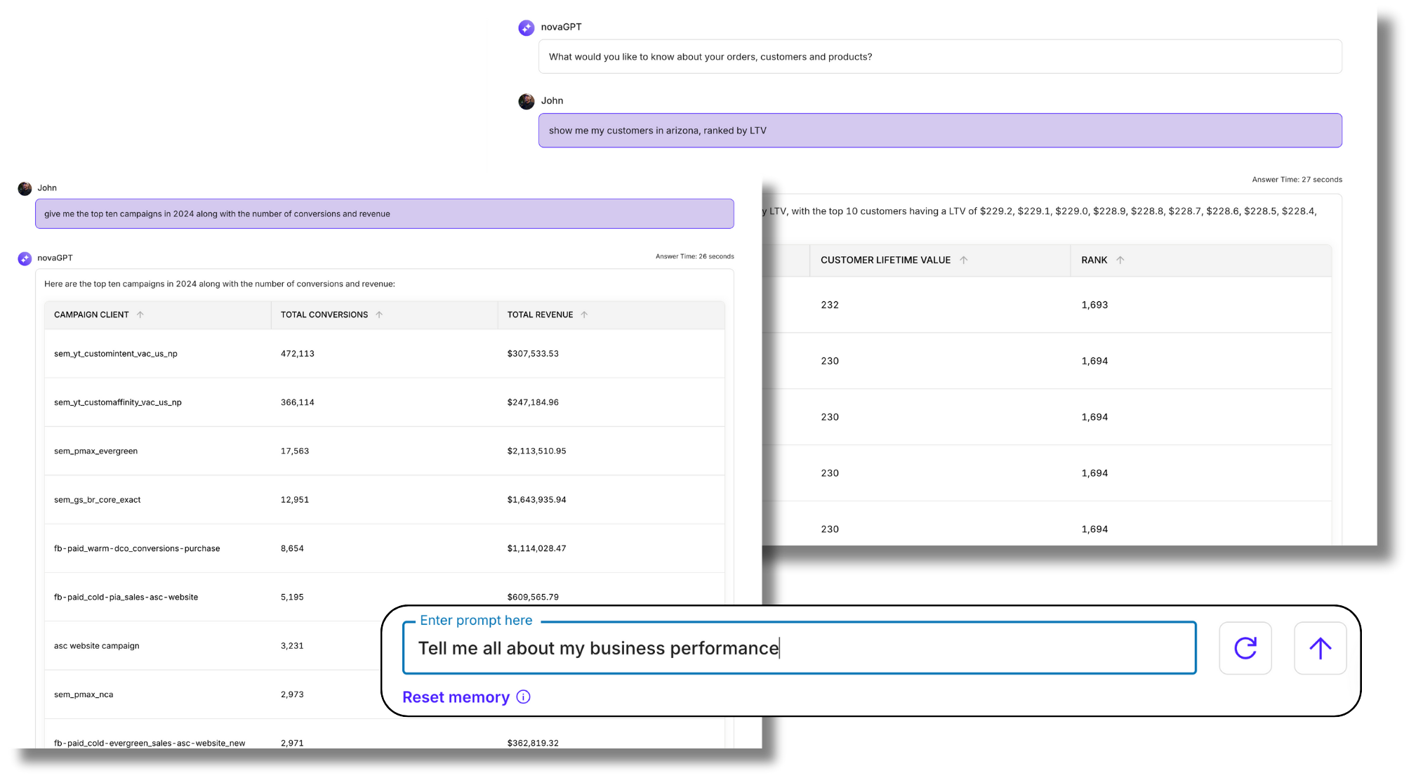Click the Campaign Client column header
Screen dimensions: 1423x778
point(91,315)
